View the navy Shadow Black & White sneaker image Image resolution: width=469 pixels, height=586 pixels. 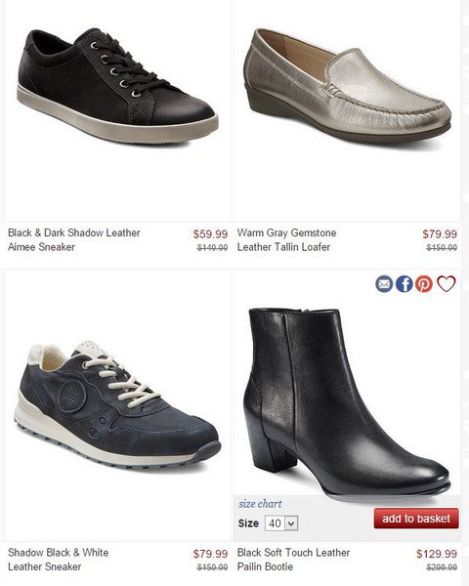[117, 404]
